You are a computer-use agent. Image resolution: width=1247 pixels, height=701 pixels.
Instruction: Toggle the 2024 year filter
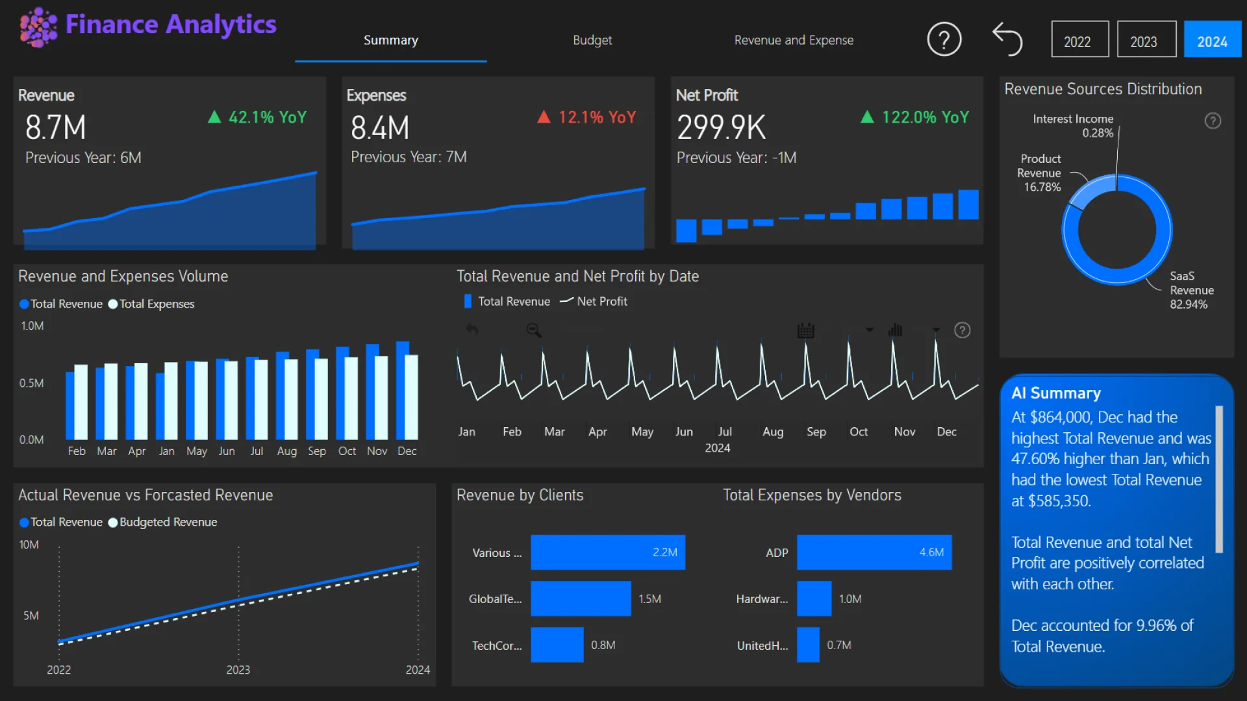tap(1212, 40)
